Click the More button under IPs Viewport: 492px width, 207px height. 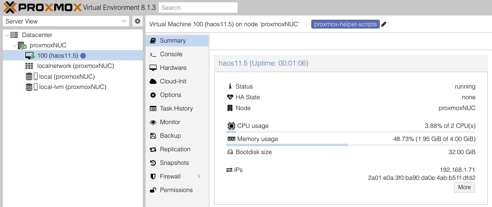pos(464,187)
